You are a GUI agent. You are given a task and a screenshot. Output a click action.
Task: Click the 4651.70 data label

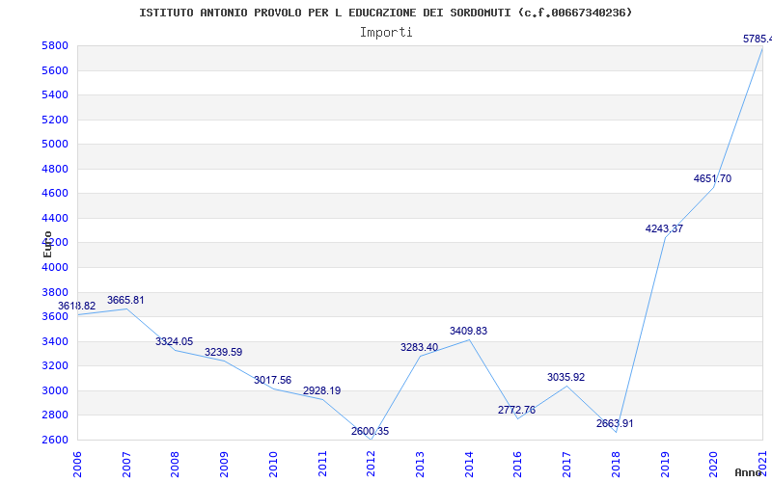click(712, 179)
